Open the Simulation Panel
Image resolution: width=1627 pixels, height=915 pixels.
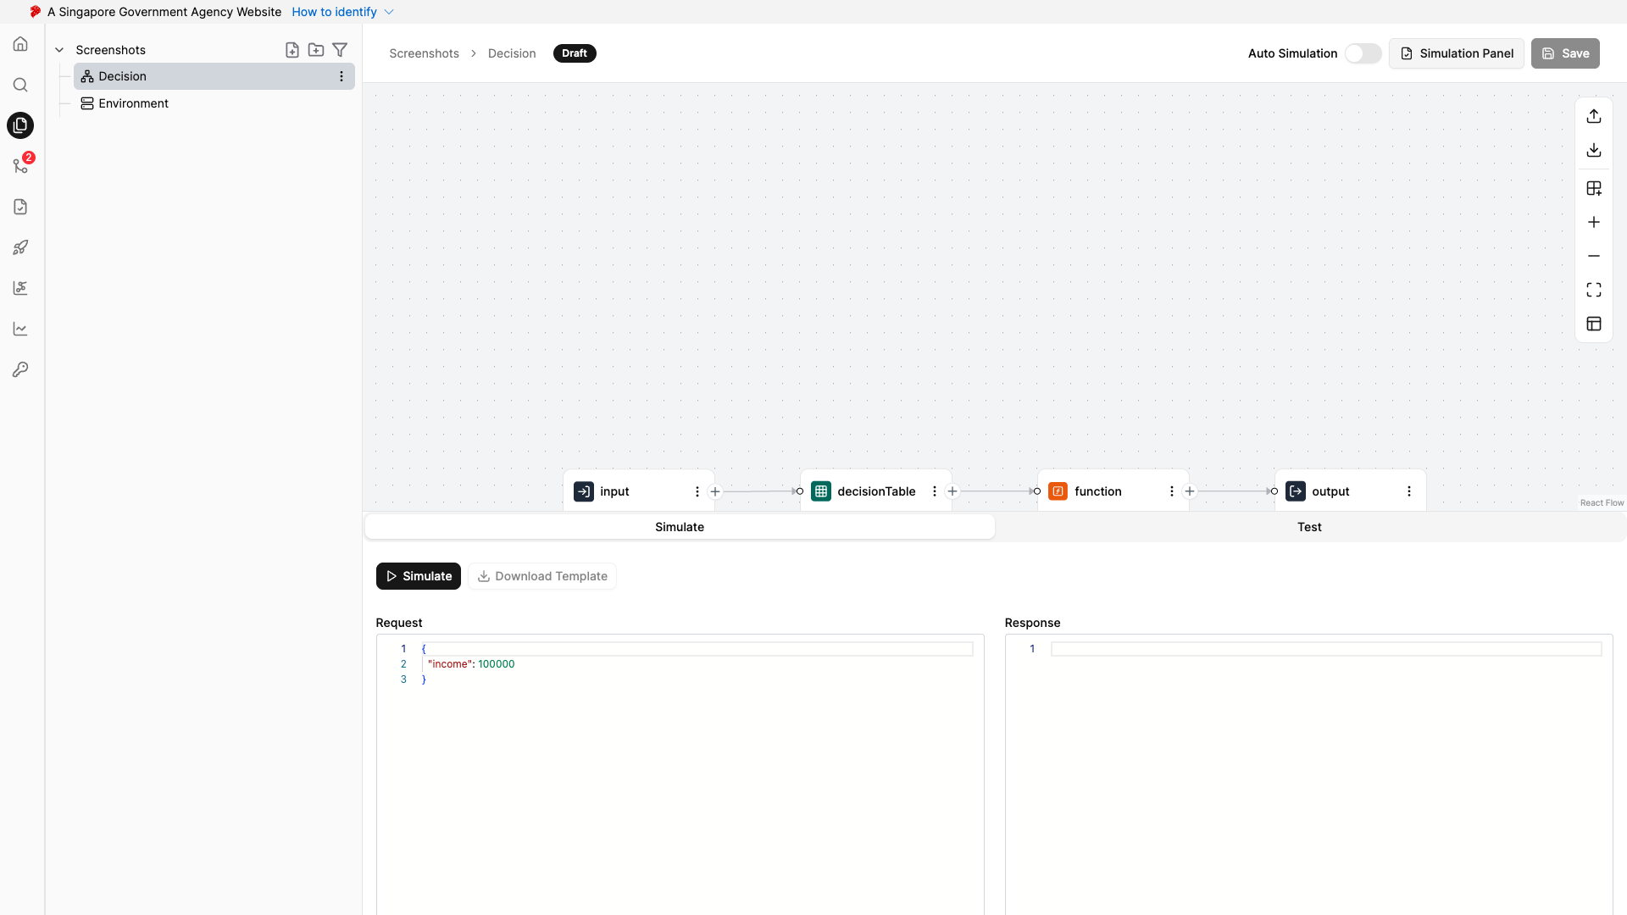tap(1456, 53)
